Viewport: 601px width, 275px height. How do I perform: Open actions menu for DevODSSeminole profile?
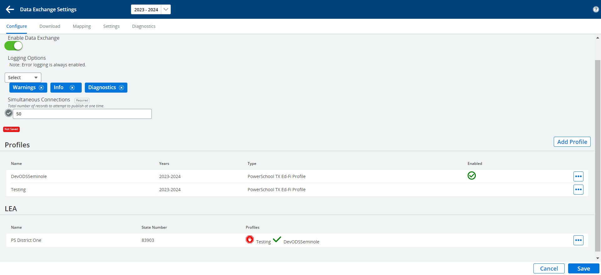click(x=578, y=176)
